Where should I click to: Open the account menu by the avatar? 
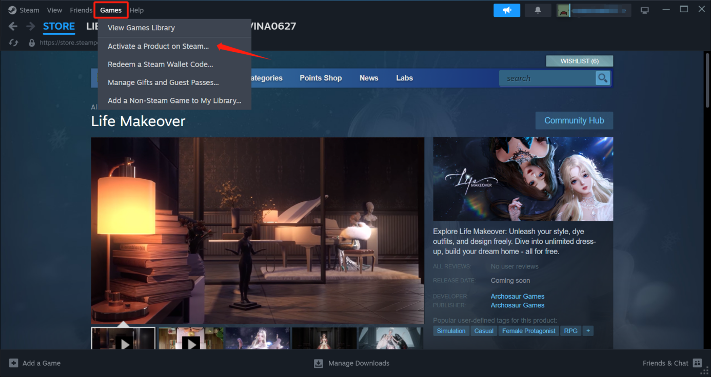(594, 10)
